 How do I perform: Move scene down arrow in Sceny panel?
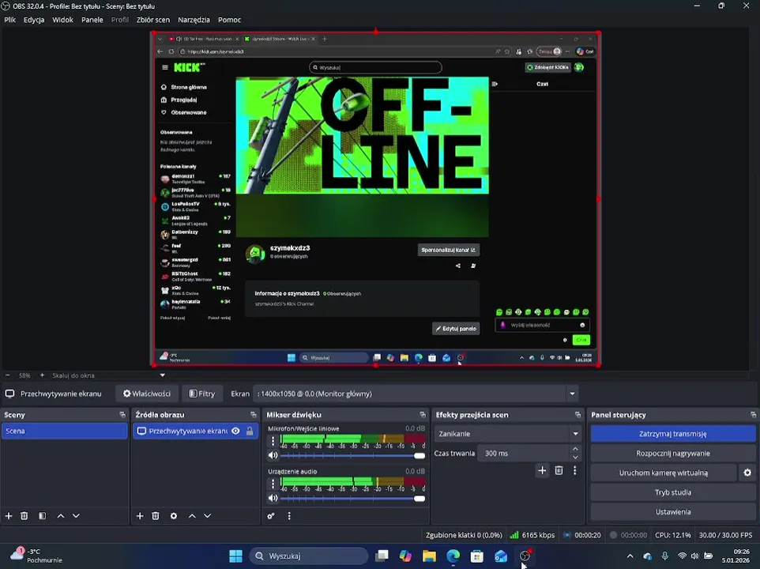point(76,516)
